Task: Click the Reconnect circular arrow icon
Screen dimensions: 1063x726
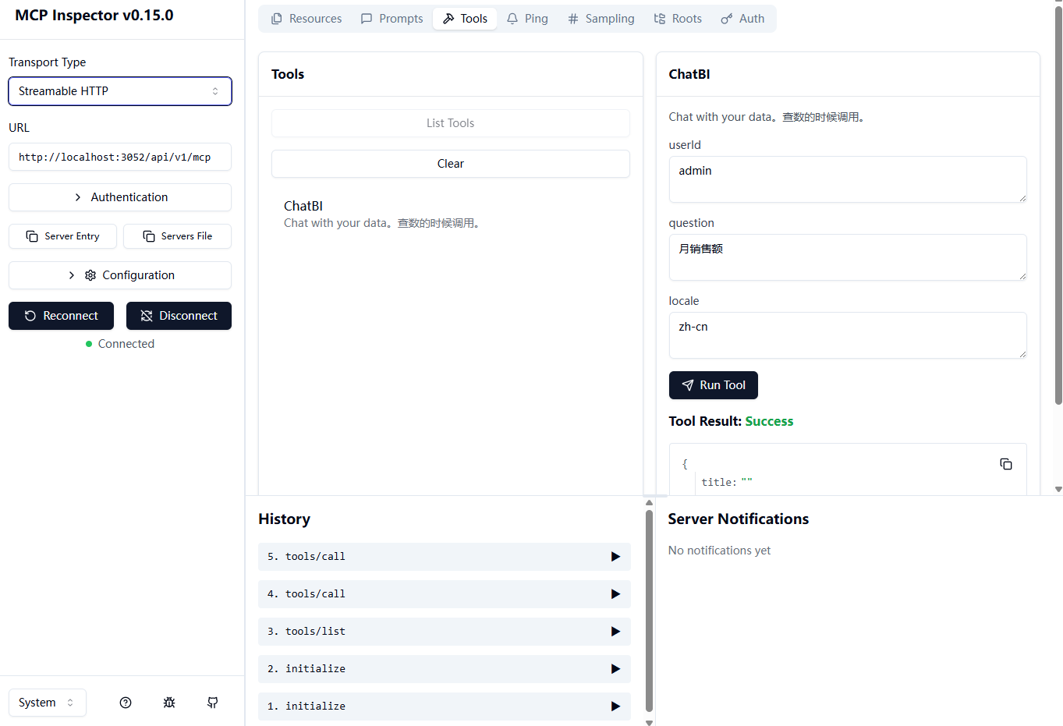Action: point(30,316)
